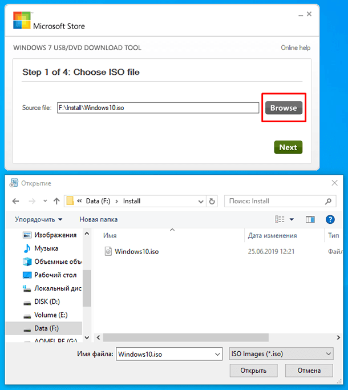Expand the address bar history dropdown
This screenshot has width=348, height=390.
(201, 202)
